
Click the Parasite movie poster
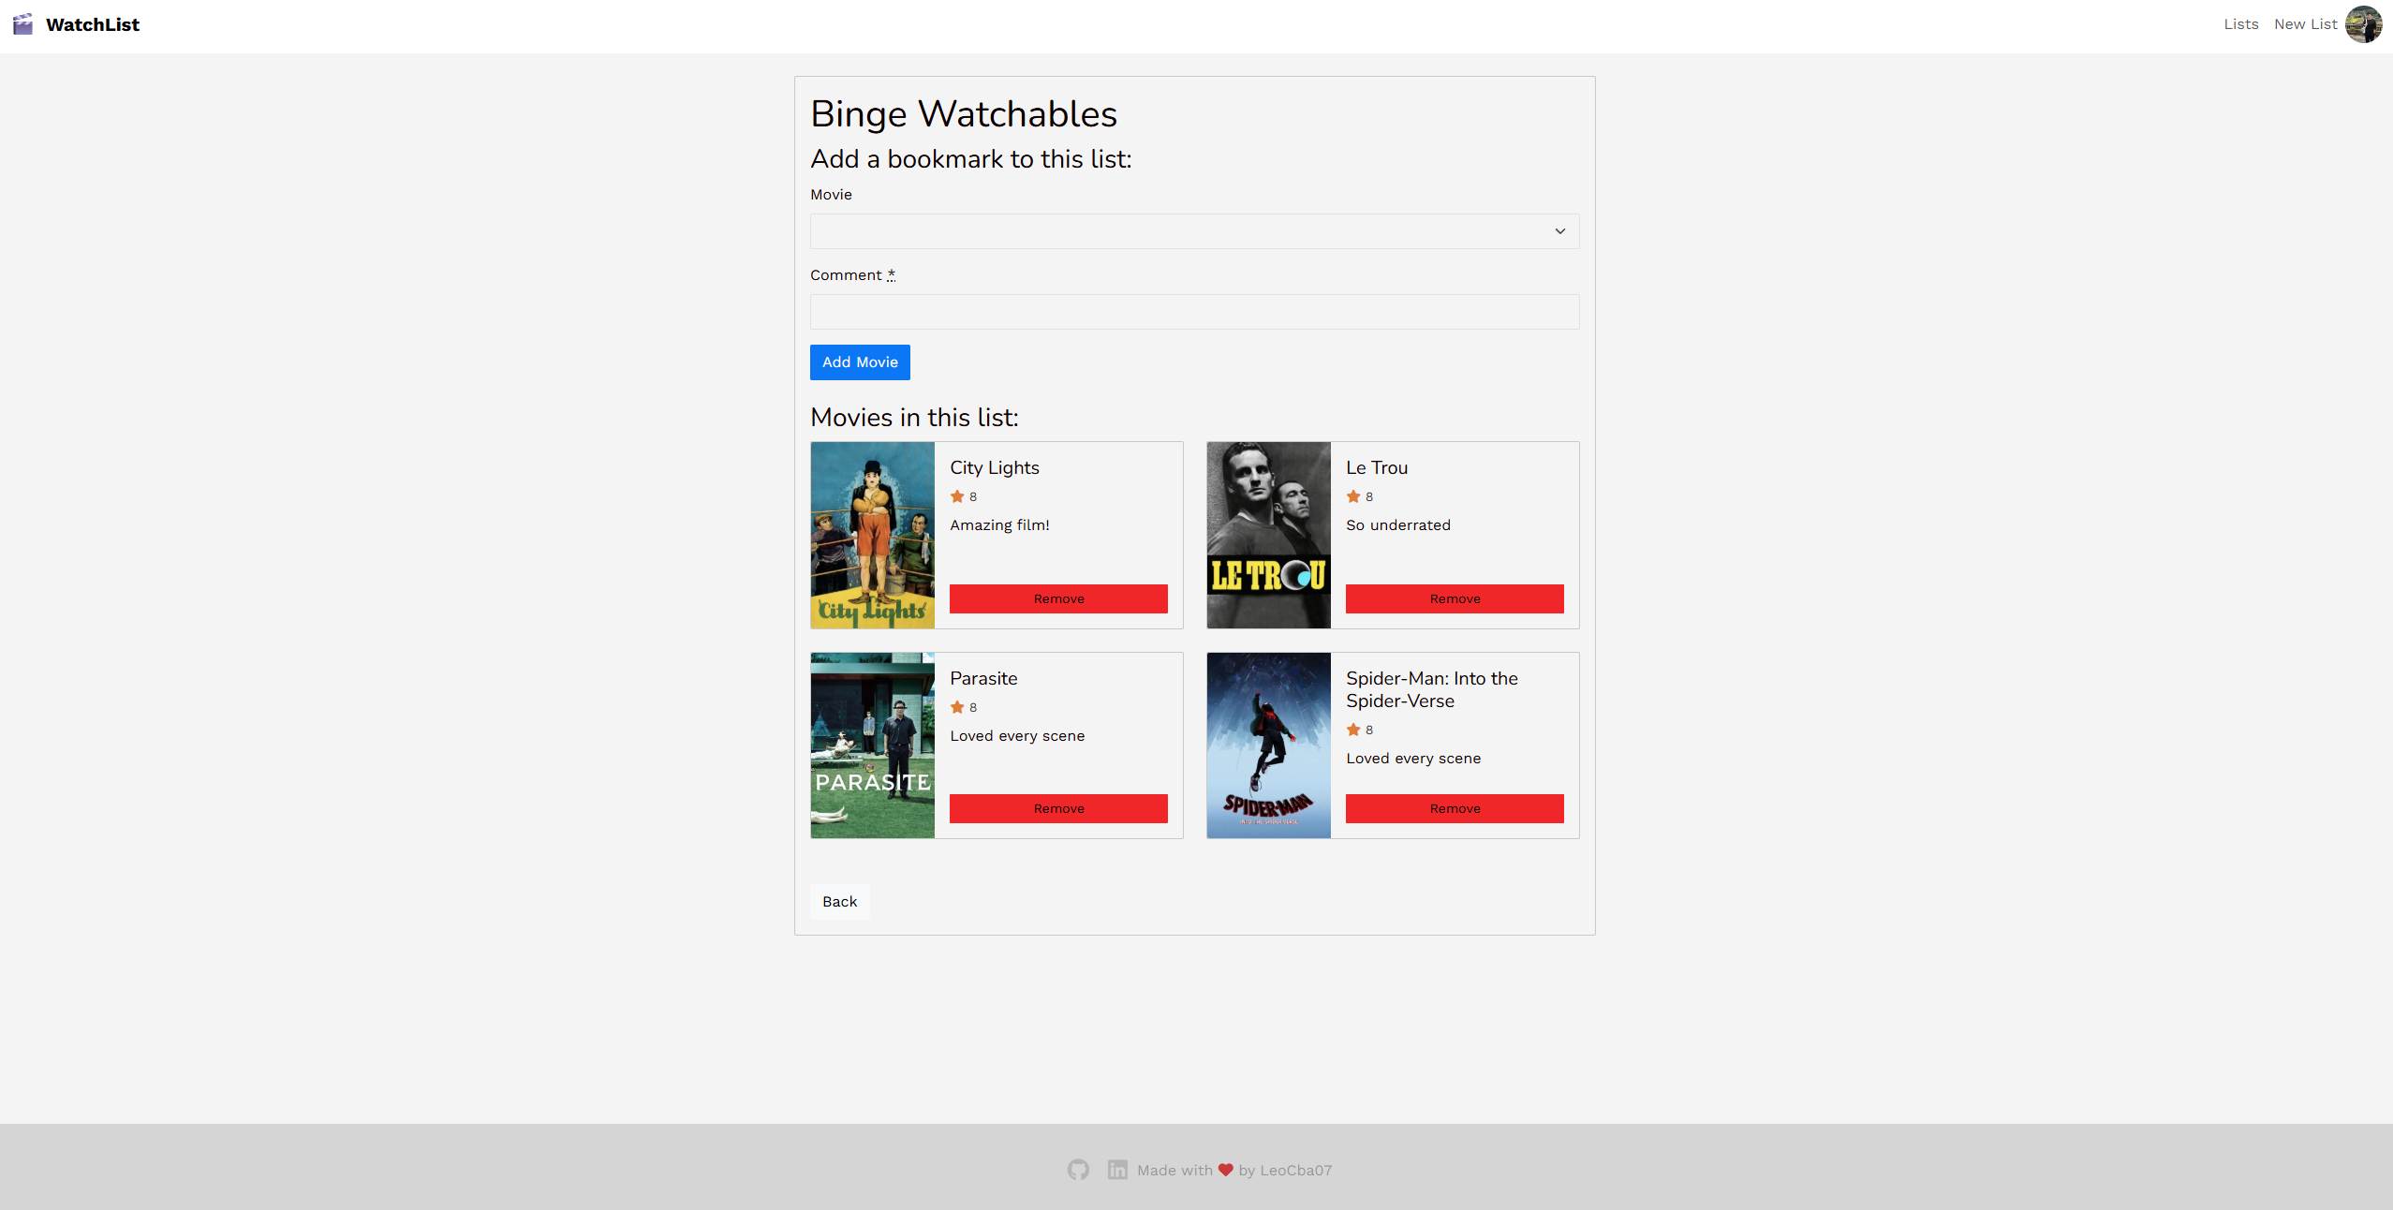tap(871, 745)
